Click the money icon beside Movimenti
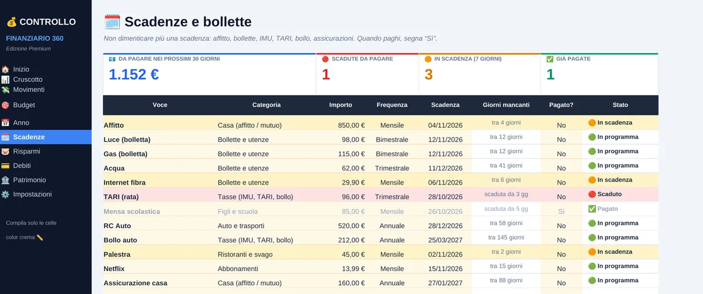Viewport: 703px width, 294px height. click(x=5, y=90)
